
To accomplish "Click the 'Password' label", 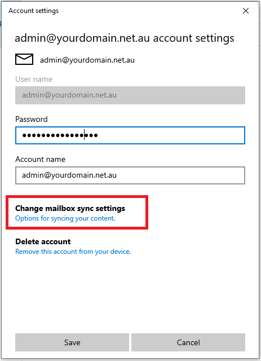I will click(32, 119).
